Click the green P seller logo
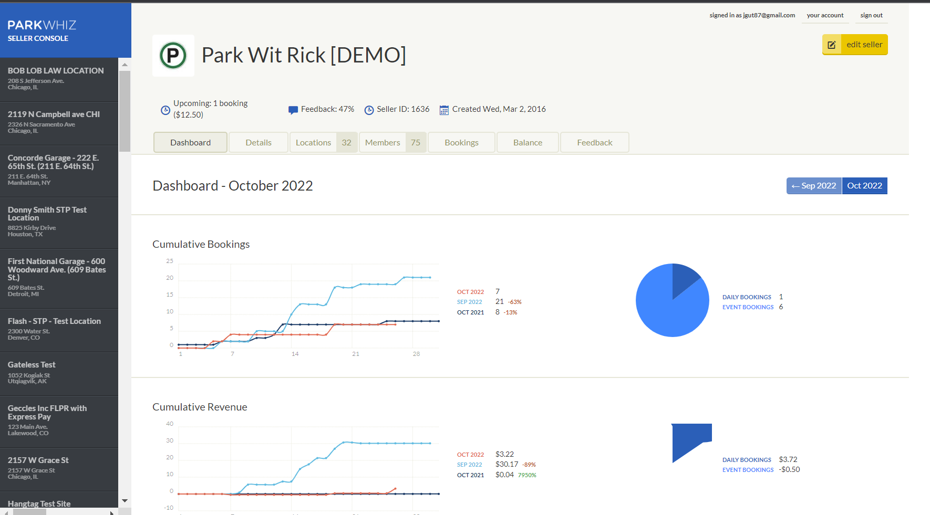The height and width of the screenshot is (515, 930). 173,56
